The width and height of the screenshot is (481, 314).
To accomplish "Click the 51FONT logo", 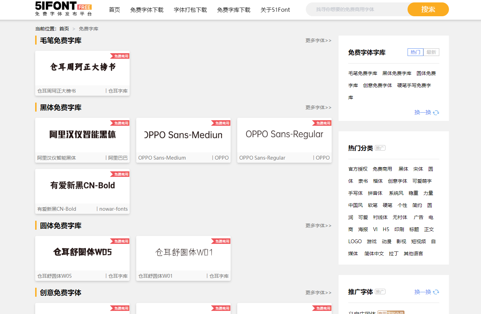I will [x=63, y=9].
